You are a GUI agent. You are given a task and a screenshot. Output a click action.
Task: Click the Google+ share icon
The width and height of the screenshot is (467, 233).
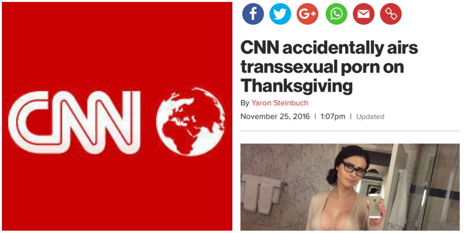coord(307,14)
